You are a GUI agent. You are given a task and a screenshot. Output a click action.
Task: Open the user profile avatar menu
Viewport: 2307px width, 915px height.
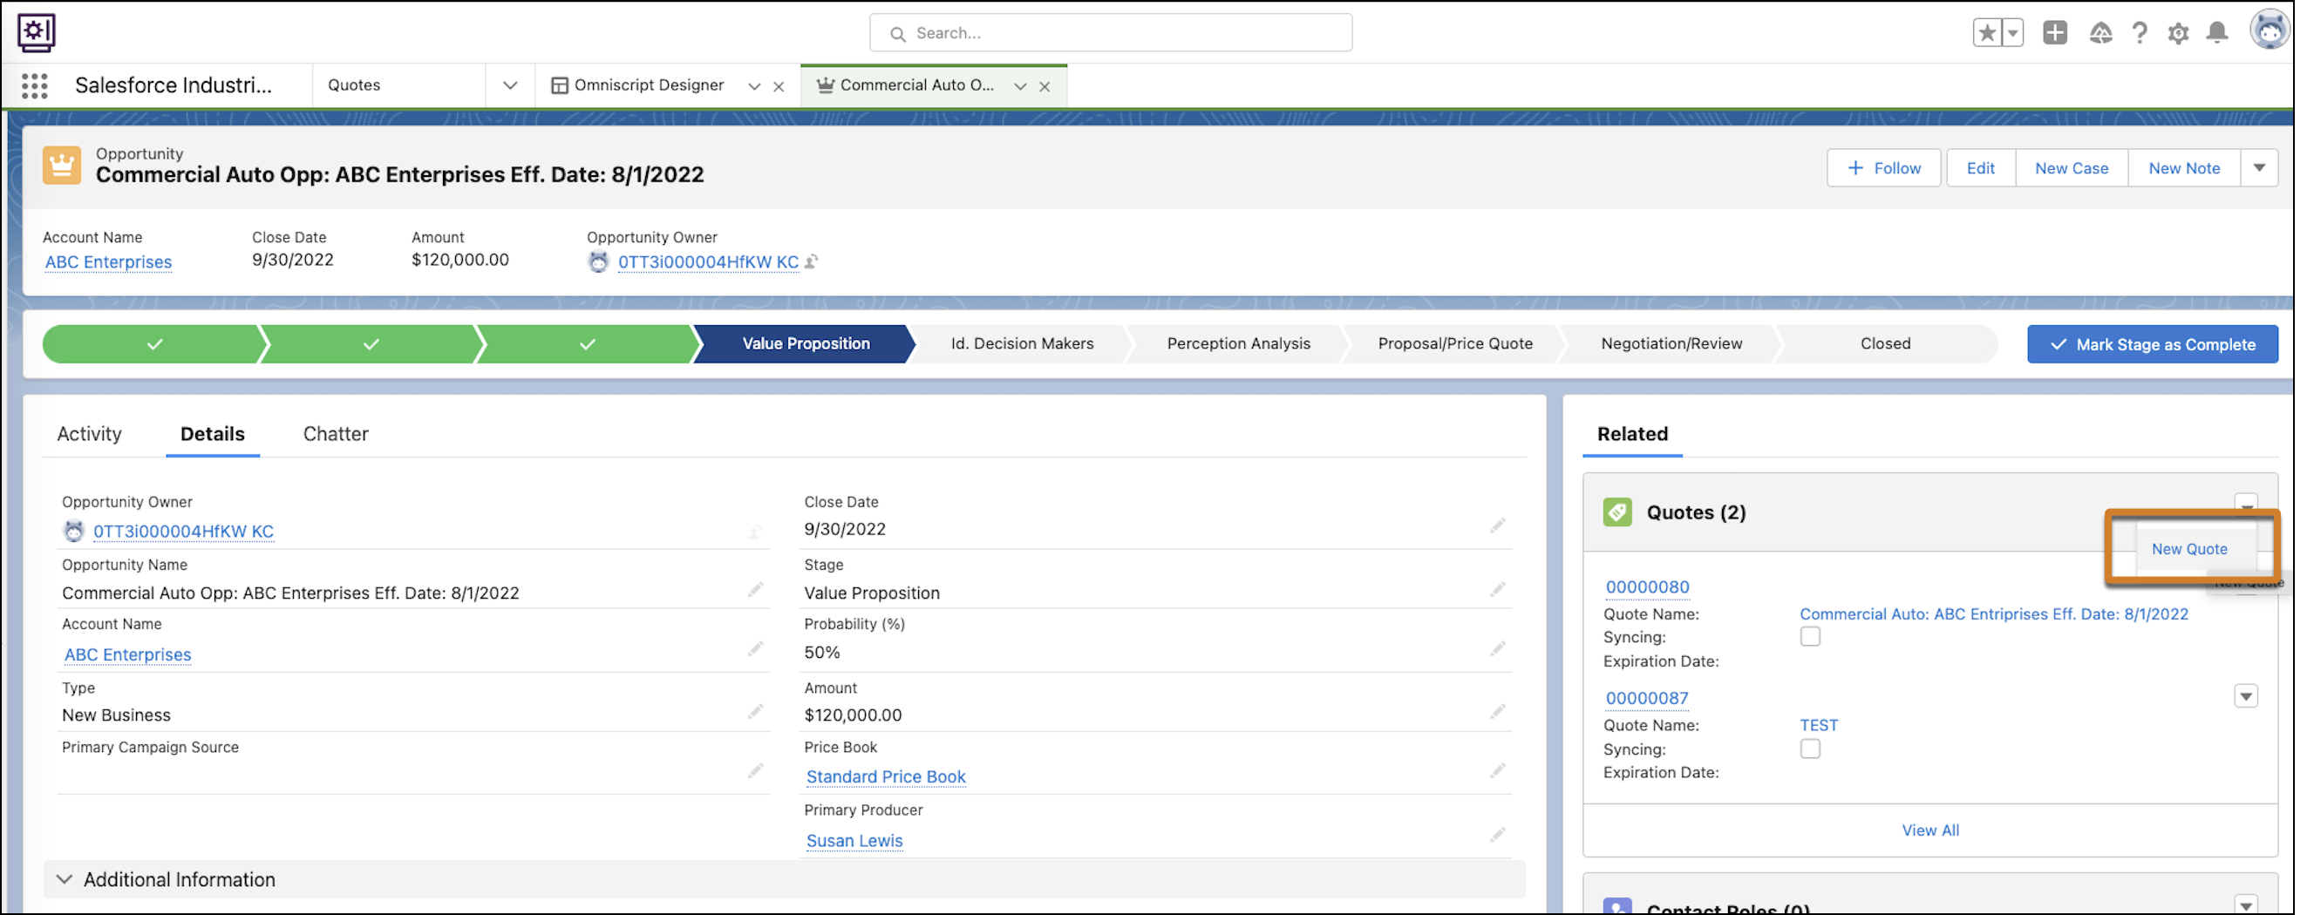pos(2270,31)
